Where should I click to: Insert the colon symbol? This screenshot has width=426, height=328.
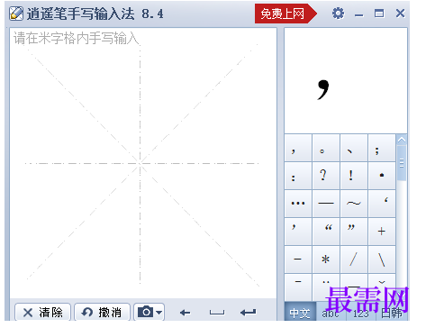click(x=298, y=176)
